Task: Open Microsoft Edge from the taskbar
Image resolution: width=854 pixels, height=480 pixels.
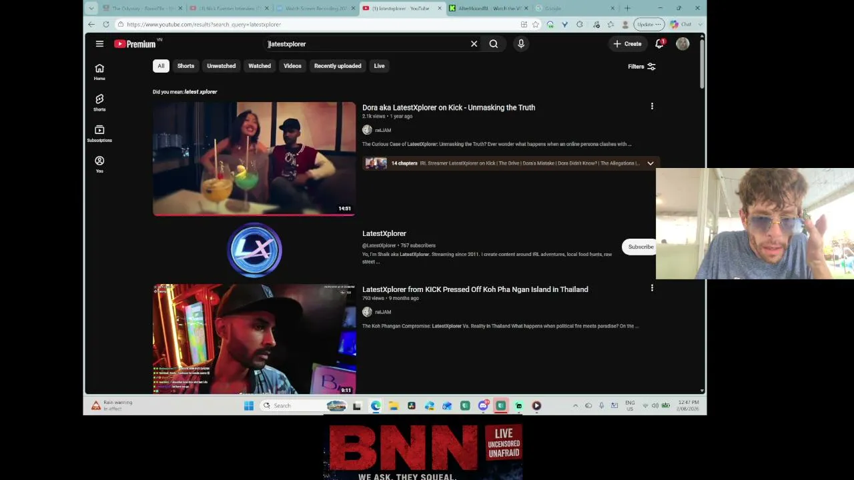Action: coord(376,405)
